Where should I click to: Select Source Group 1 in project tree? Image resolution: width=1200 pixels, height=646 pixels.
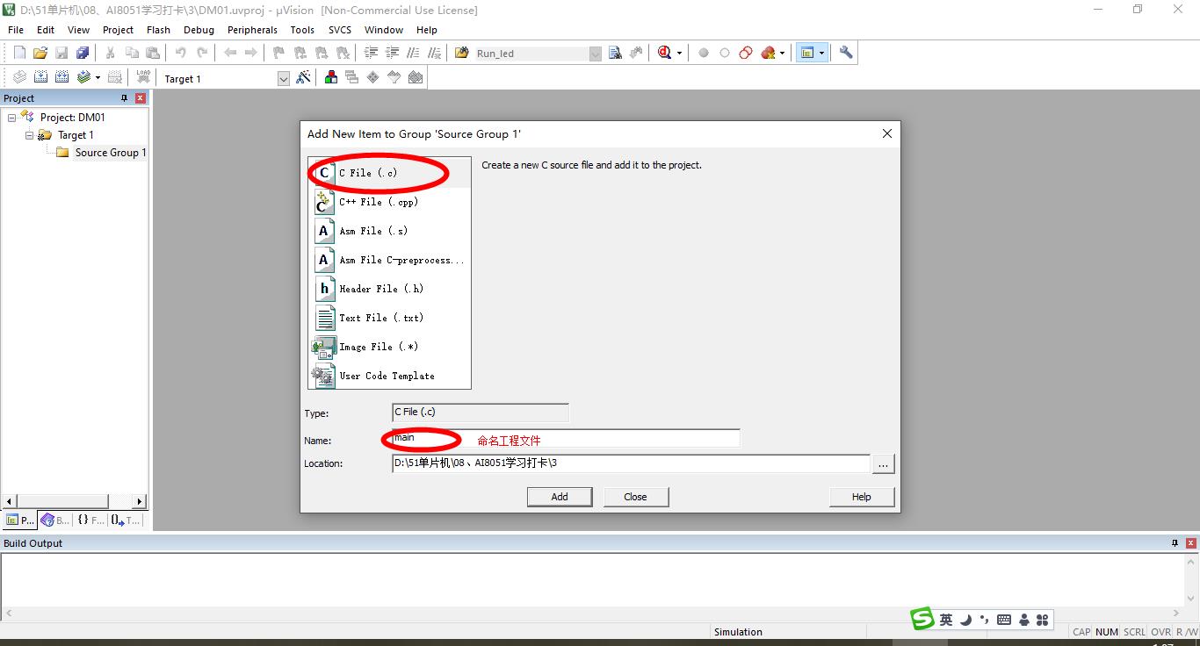[x=110, y=153]
